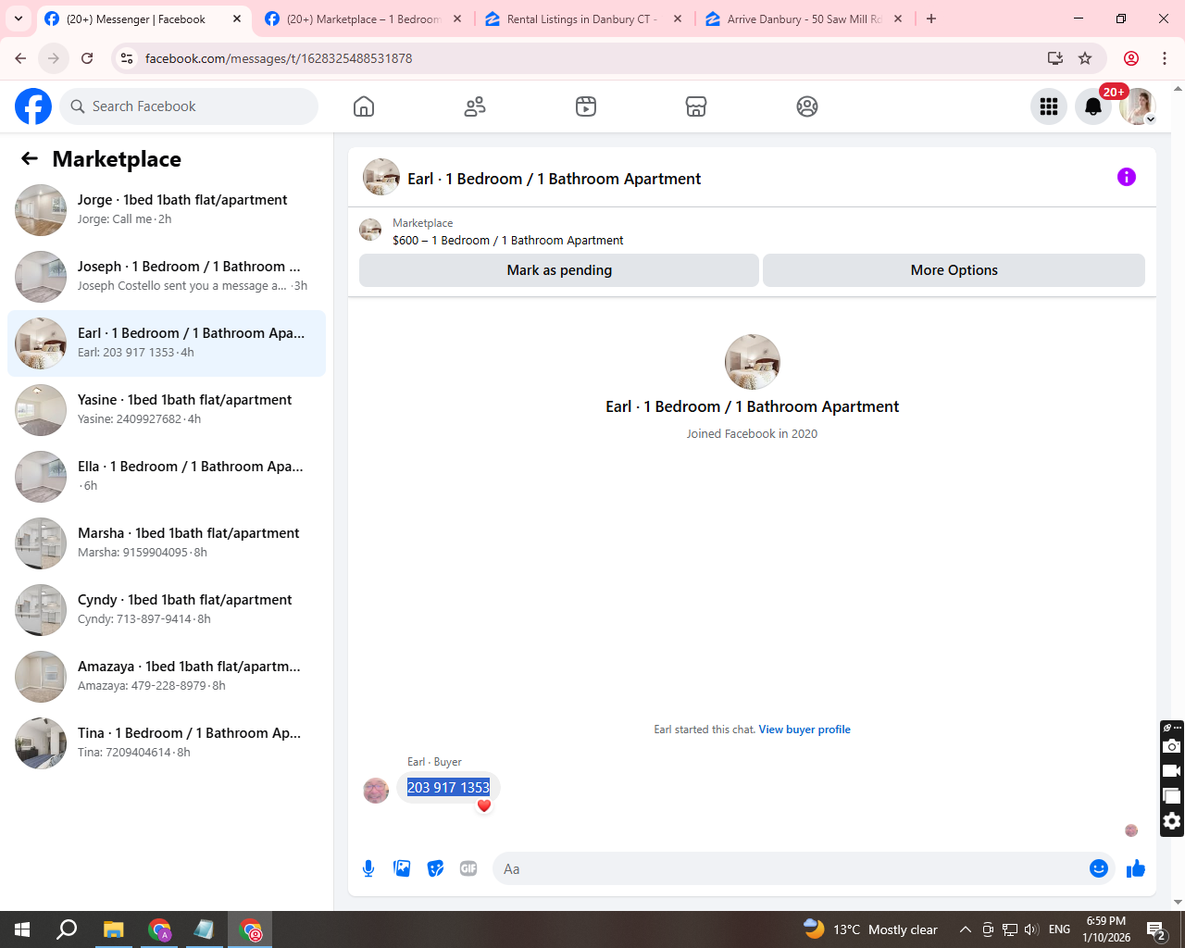Show hidden system tray icons
Image resolution: width=1185 pixels, height=948 pixels.
(x=965, y=929)
